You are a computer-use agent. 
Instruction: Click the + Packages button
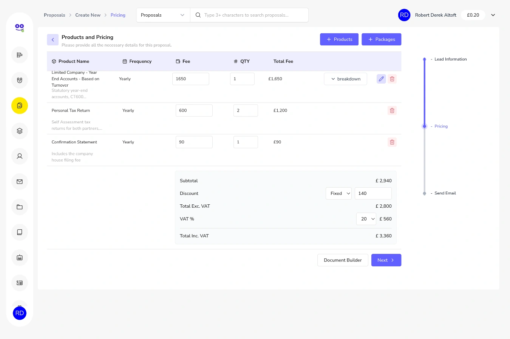click(381, 39)
